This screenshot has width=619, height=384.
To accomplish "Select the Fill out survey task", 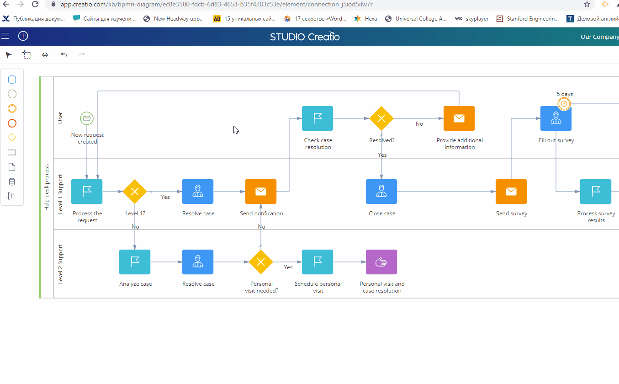I will [x=556, y=118].
